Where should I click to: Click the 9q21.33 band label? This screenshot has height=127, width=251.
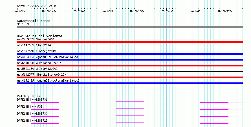click(23, 24)
